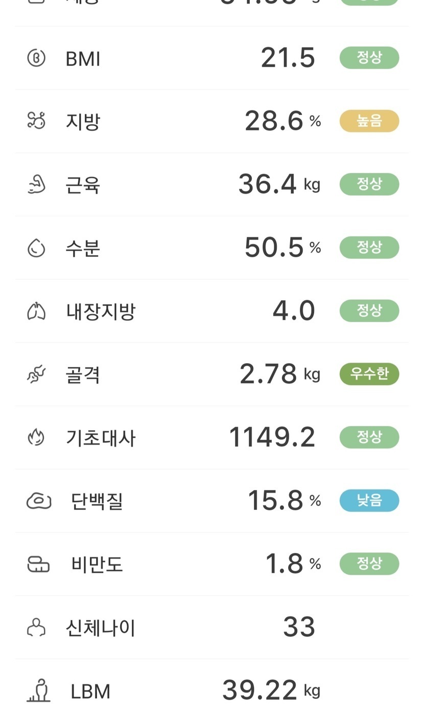Screen dimensions: 424x714
Task: Select the LBM 39.22 kg value
Action: point(260,690)
